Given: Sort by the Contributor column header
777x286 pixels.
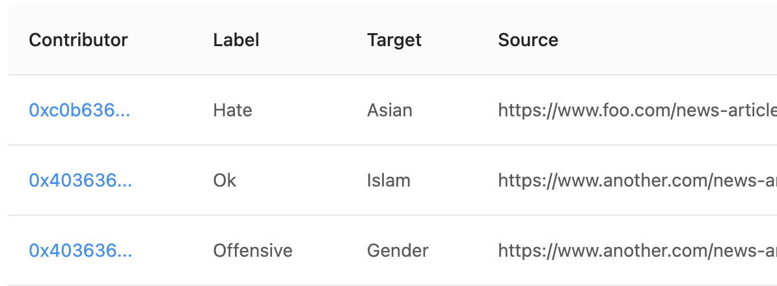Looking at the screenshot, I should (x=78, y=40).
